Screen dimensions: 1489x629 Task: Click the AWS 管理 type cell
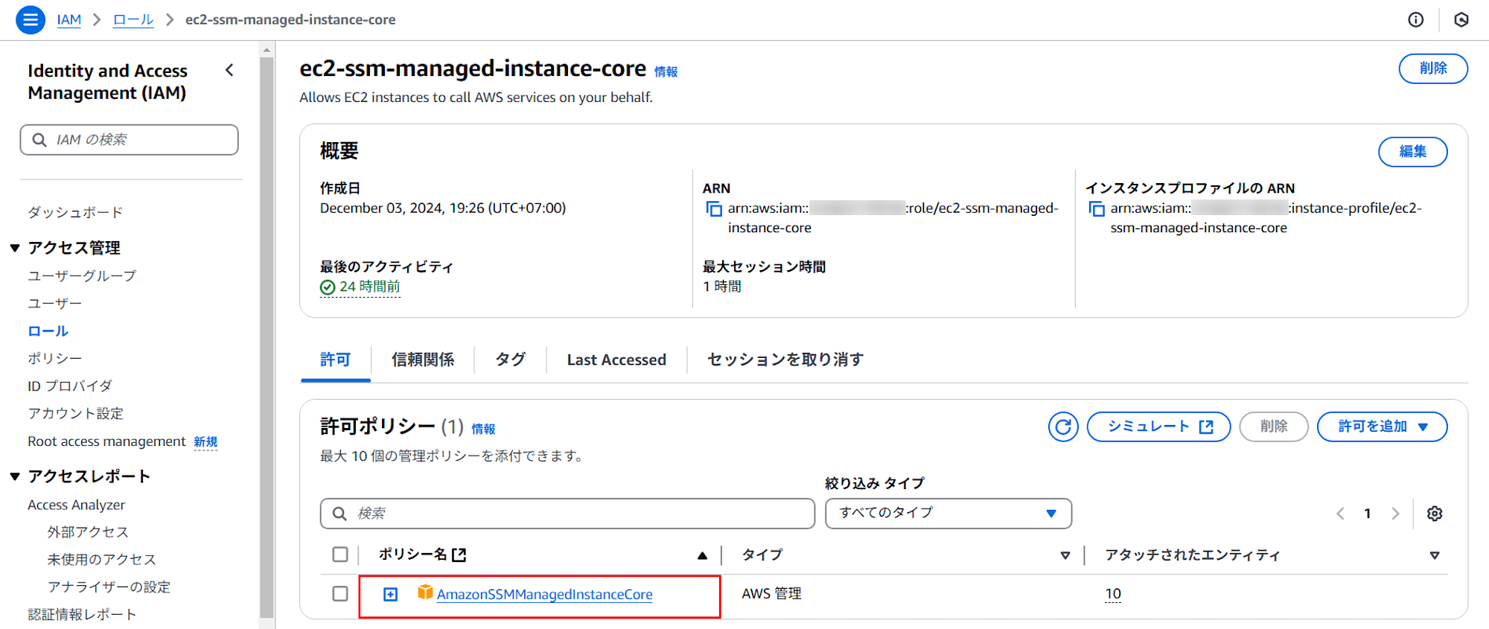tap(772, 594)
